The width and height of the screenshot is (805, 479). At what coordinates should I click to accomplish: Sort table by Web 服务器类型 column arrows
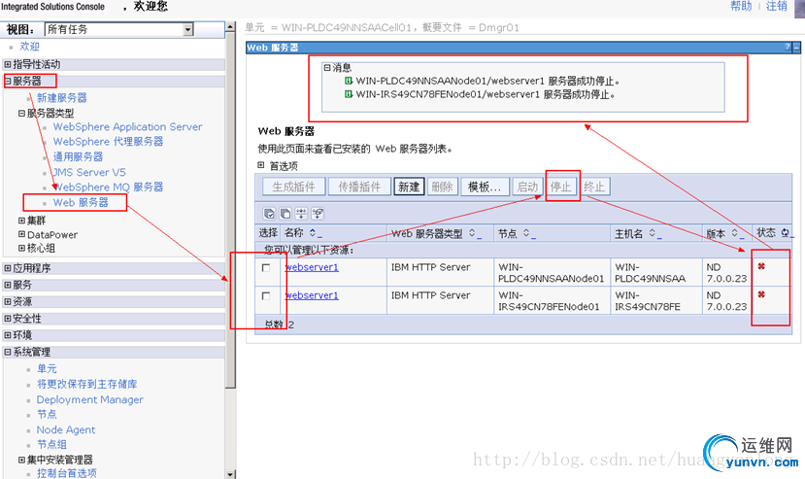[472, 233]
